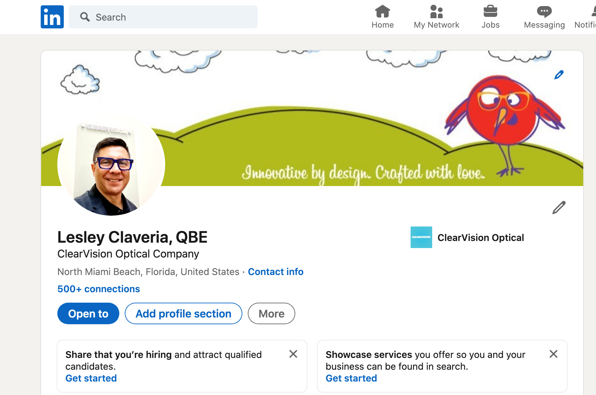The height and width of the screenshot is (395, 596).
Task: View the 500+ connections list
Action: point(98,289)
